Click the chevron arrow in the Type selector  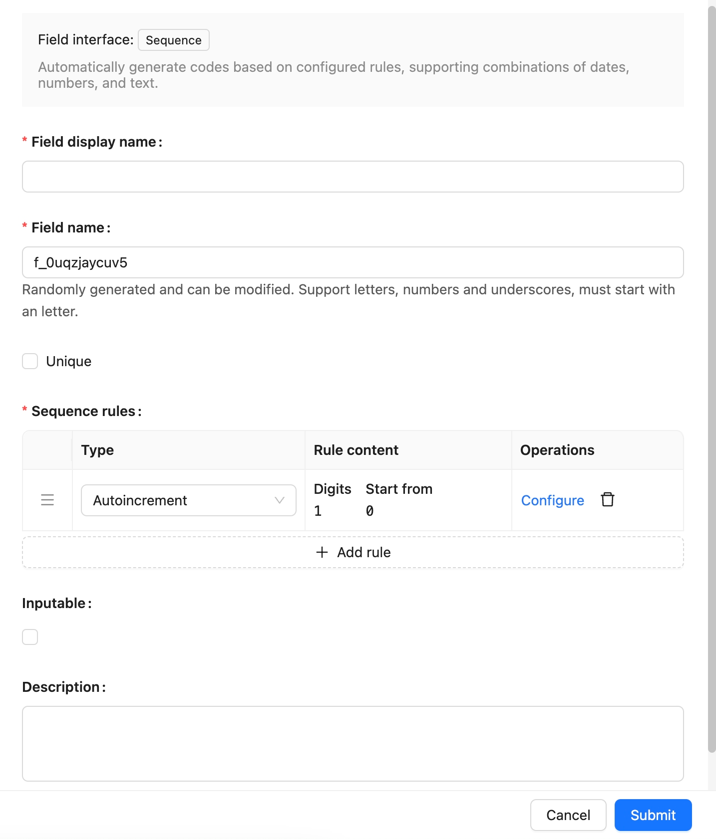(x=280, y=500)
